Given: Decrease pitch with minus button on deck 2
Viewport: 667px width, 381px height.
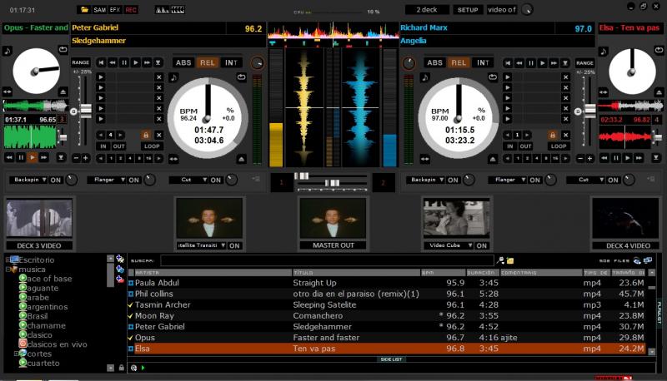Looking at the screenshot, I should [580, 158].
